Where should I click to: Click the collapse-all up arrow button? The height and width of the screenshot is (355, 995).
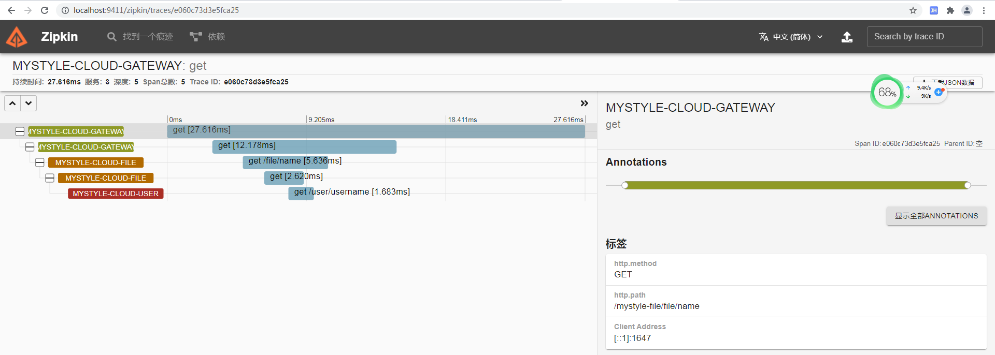coord(12,103)
